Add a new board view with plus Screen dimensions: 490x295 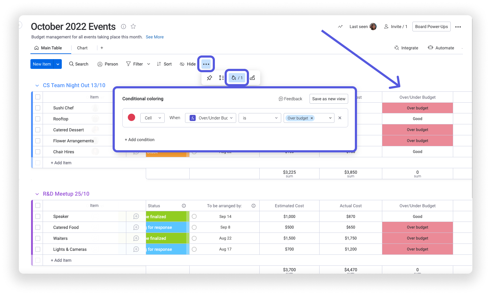[x=102, y=48]
